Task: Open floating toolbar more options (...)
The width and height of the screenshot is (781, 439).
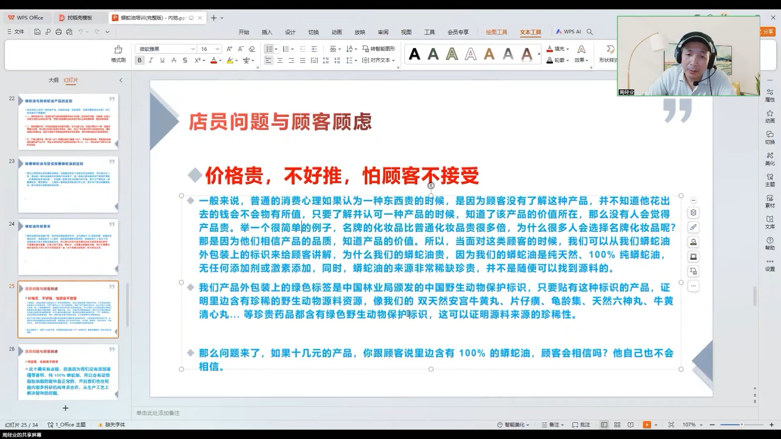Action: 694,286
